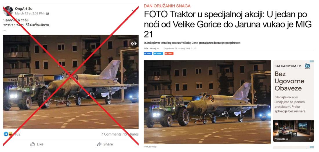Click the Balkaniyum TV ad logo
Screen dimensions: 319x152
307,66
